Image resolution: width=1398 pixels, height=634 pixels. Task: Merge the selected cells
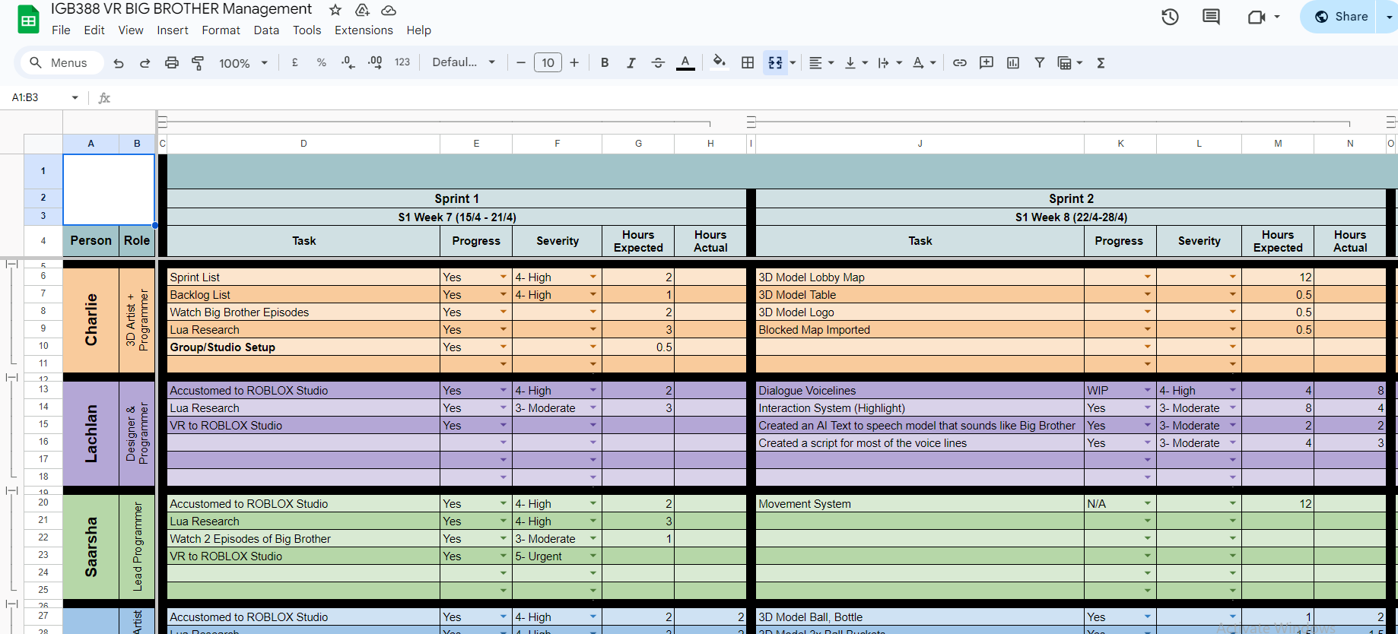tap(775, 63)
